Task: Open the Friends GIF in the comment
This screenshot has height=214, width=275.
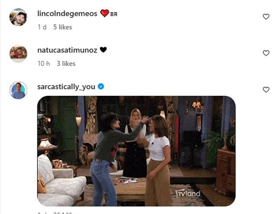Action: point(137,151)
